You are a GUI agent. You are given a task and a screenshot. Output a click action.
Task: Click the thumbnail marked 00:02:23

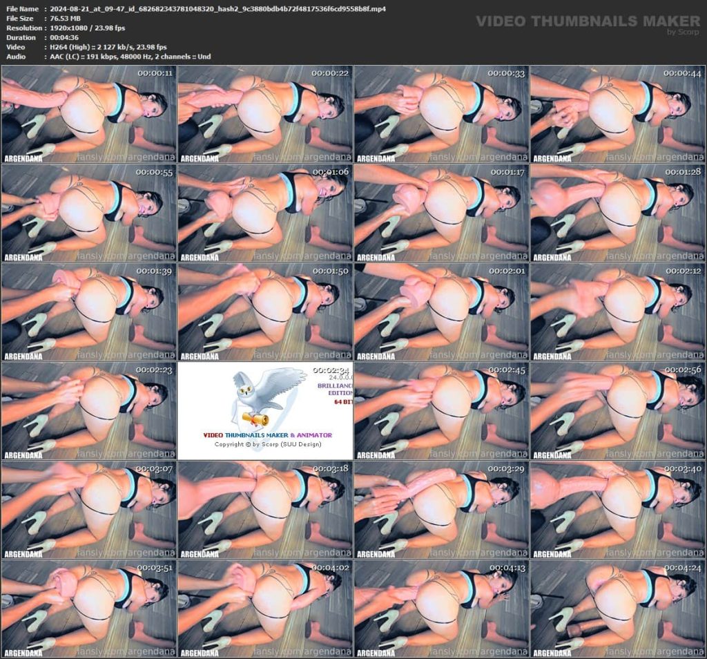(88, 410)
